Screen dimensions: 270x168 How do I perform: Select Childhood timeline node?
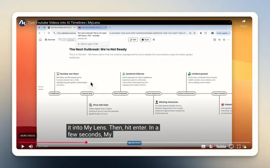click(54, 93)
